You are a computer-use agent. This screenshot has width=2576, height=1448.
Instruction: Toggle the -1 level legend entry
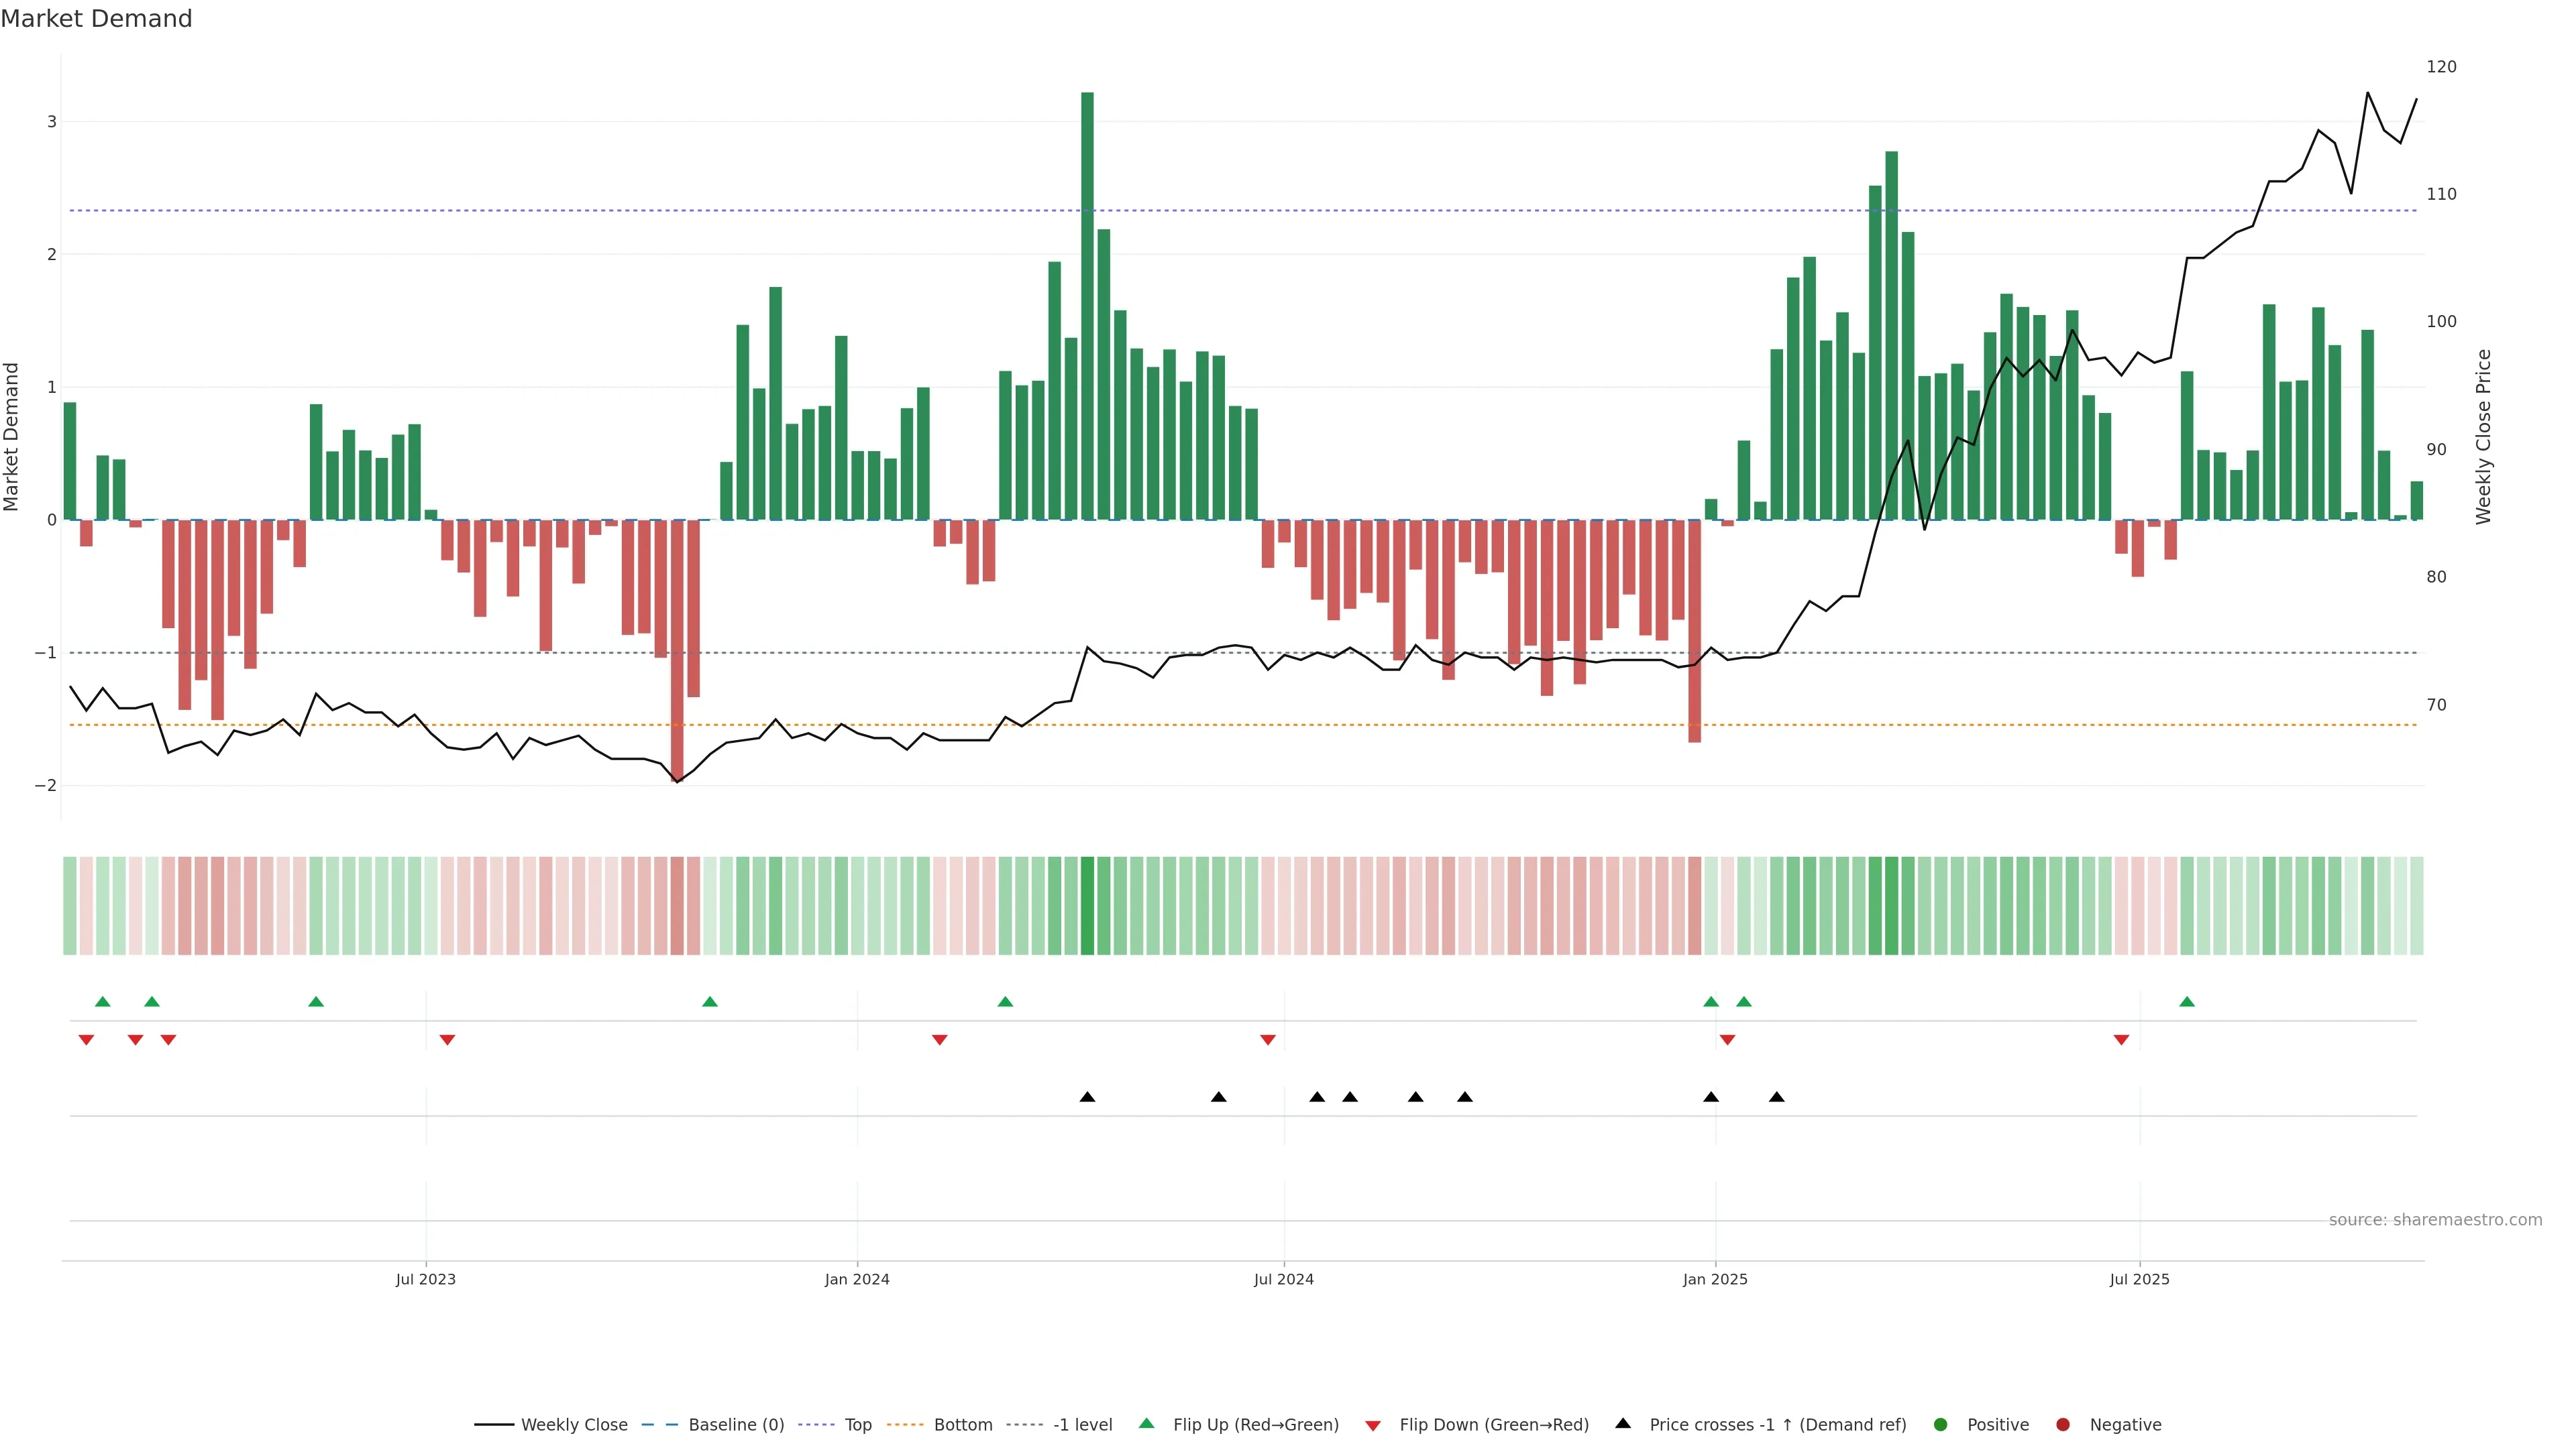1082,1425
